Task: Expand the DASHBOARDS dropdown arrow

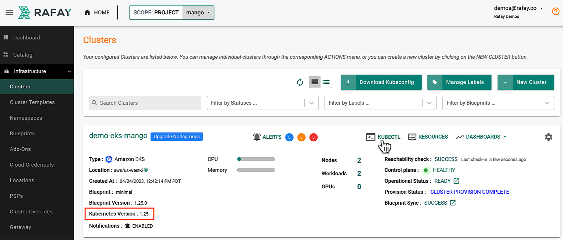Action: [x=505, y=137]
